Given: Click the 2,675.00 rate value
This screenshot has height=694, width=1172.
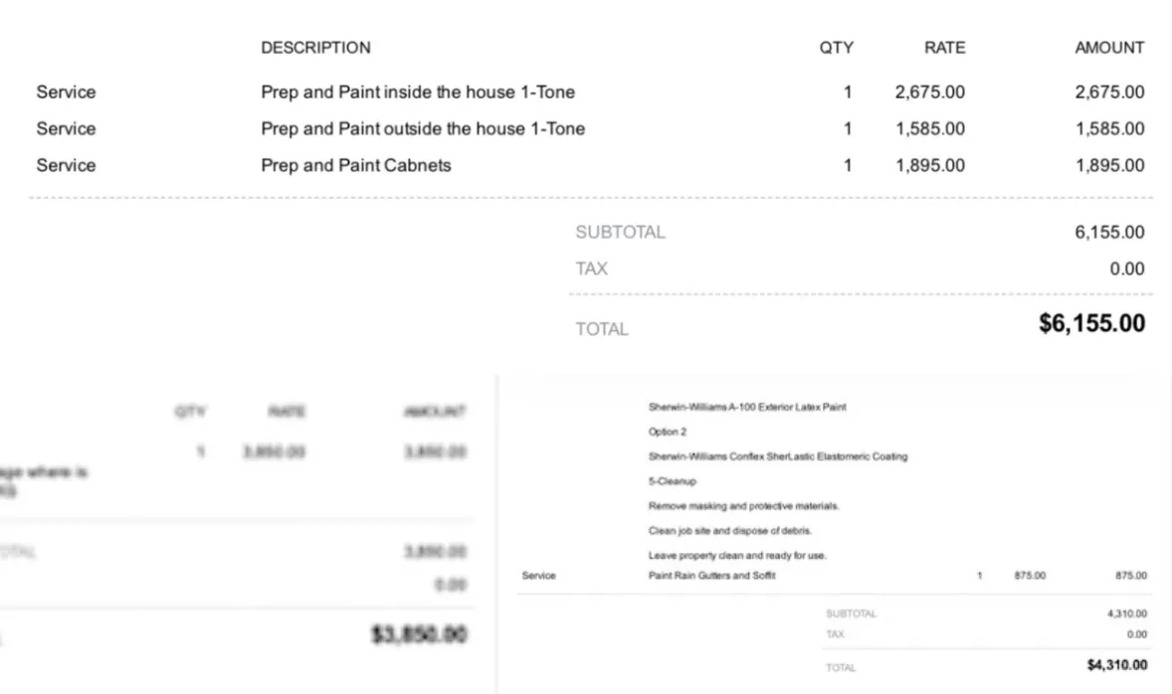Looking at the screenshot, I should [x=930, y=91].
